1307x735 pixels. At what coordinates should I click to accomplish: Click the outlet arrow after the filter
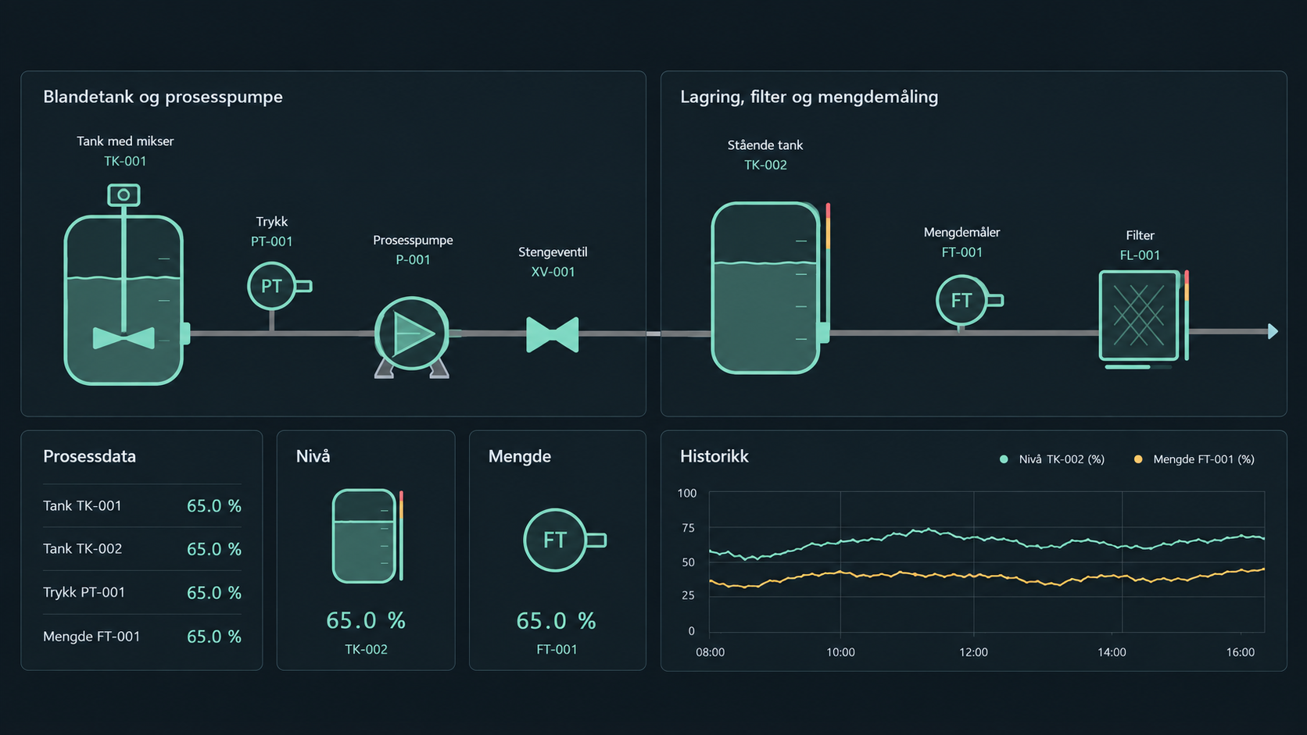(x=1273, y=331)
